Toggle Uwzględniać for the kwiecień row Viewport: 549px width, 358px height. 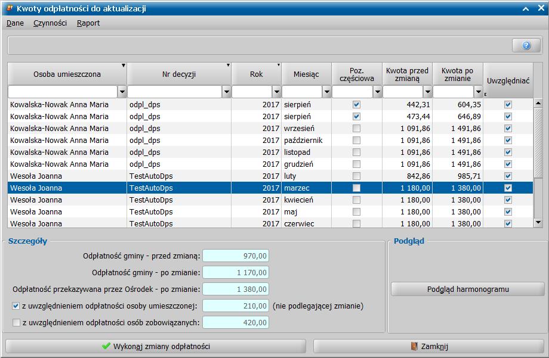(508, 200)
